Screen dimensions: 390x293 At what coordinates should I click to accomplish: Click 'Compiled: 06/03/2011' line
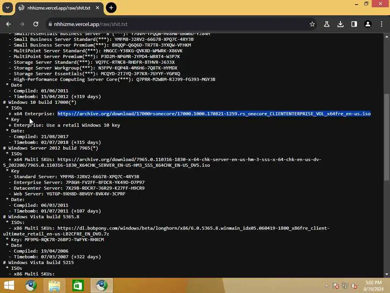(x=38, y=205)
